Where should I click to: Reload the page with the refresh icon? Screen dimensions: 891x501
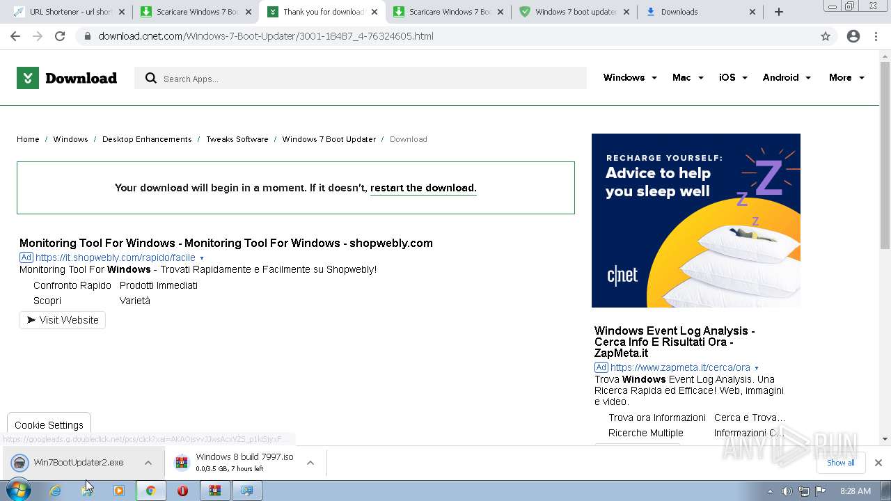60,36
